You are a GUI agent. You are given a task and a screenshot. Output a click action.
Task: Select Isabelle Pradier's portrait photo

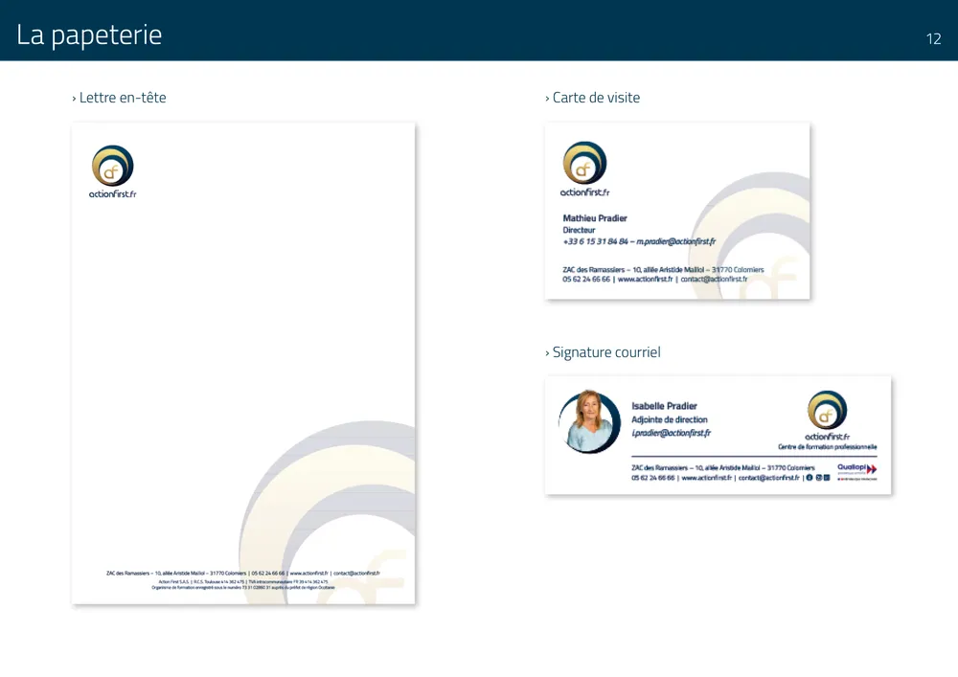click(589, 421)
